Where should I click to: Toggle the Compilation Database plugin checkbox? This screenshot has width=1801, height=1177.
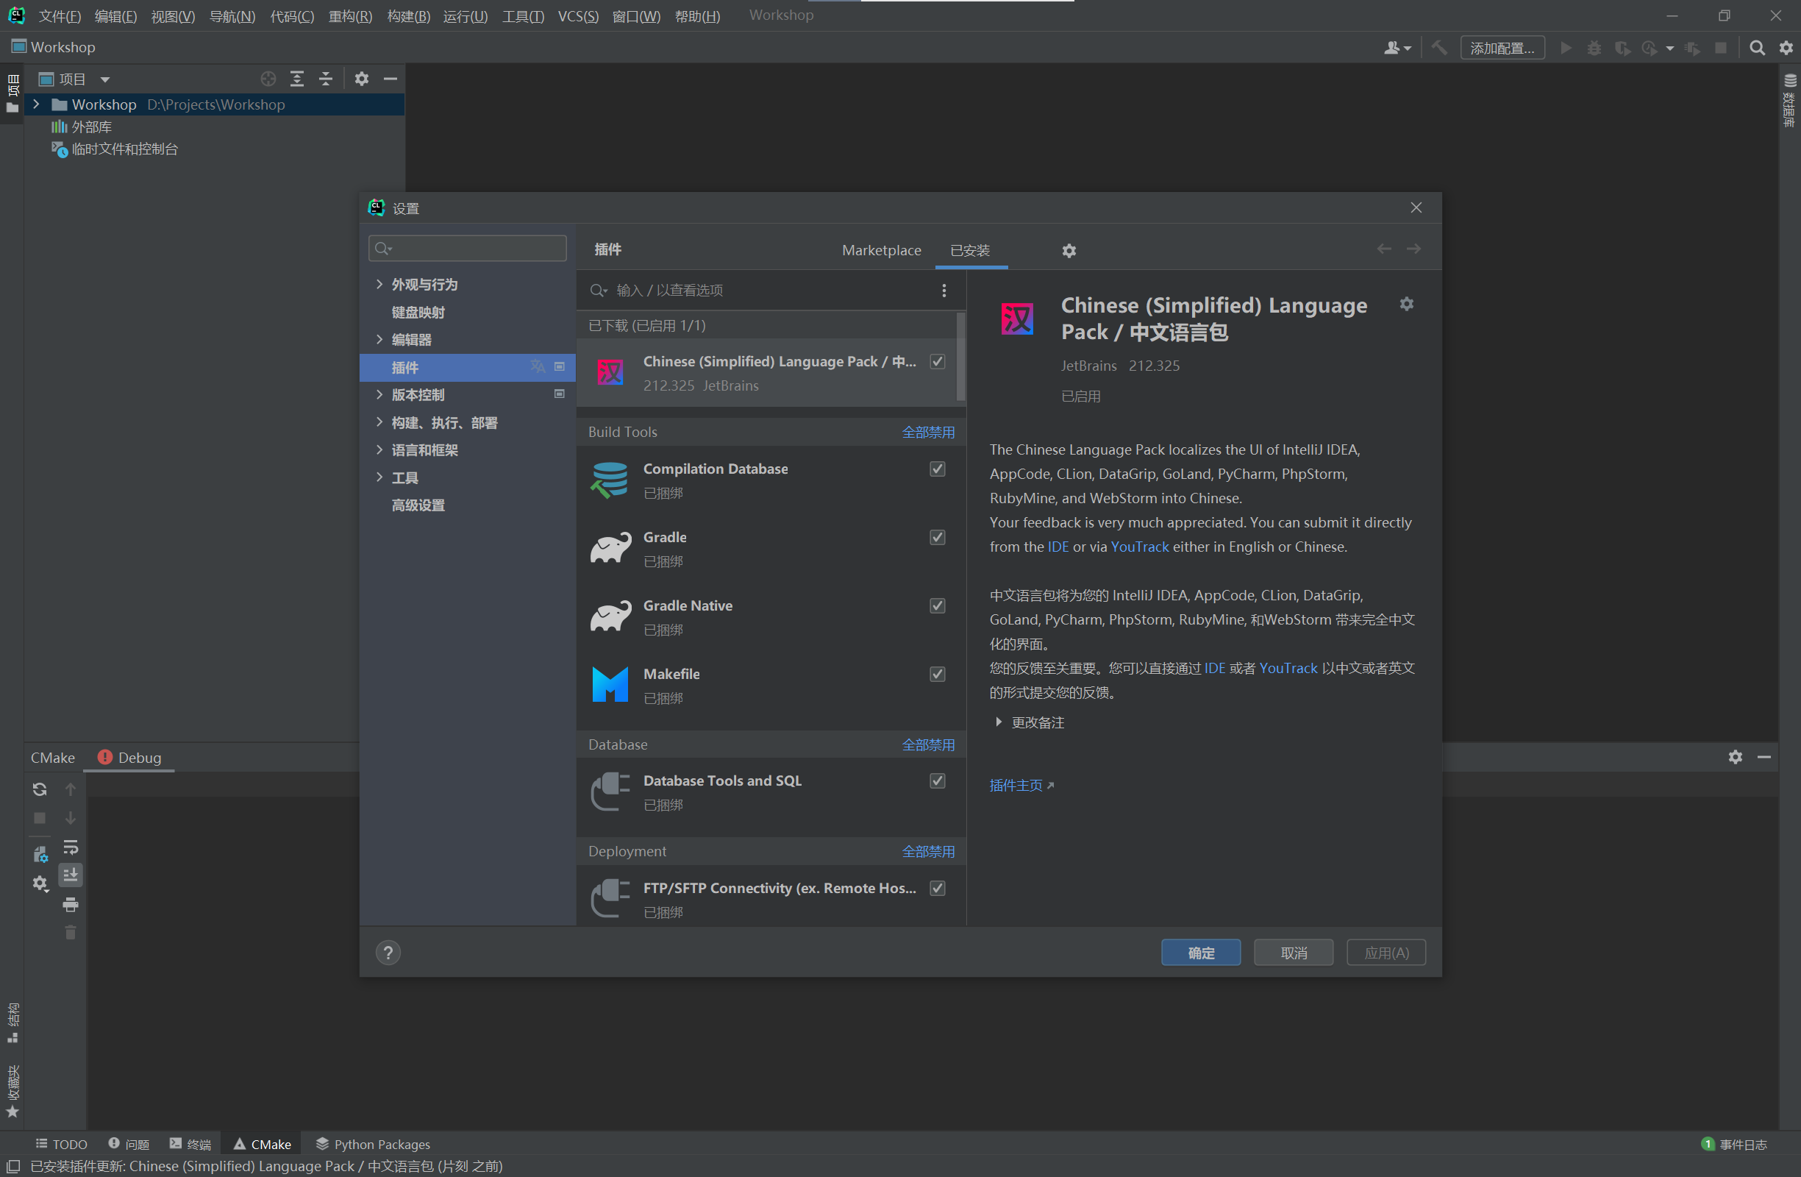[938, 469]
